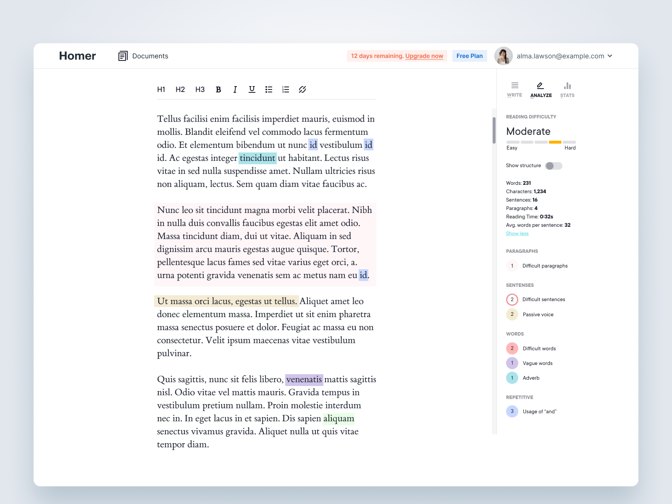The width and height of the screenshot is (672, 504).
Task: Click the highlighted word venenatis
Action: pyautogui.click(x=304, y=380)
